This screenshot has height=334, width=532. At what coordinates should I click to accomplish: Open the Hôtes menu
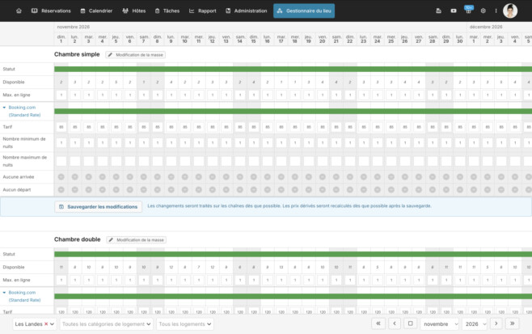point(134,11)
